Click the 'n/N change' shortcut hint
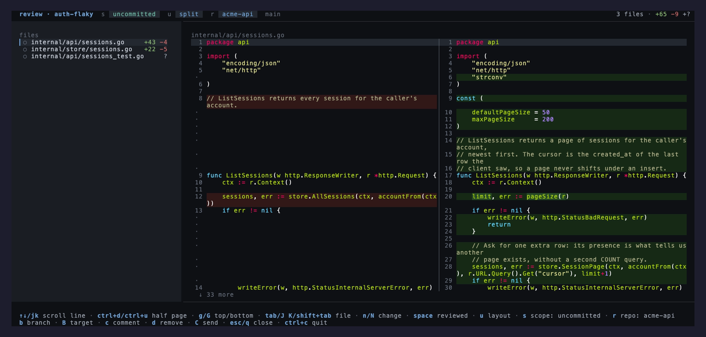Image resolution: width=706 pixels, height=337 pixels. pos(382,316)
